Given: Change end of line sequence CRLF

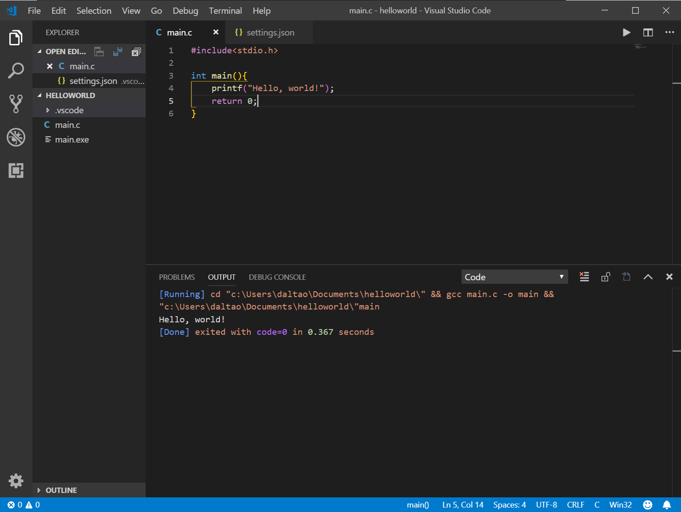Looking at the screenshot, I should tap(576, 505).
